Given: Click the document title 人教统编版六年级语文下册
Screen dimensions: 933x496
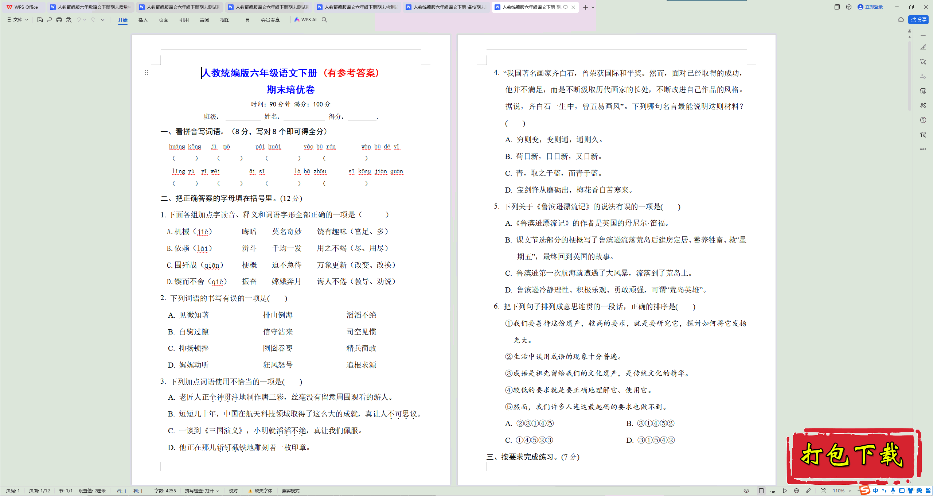Looking at the screenshot, I should click(259, 73).
